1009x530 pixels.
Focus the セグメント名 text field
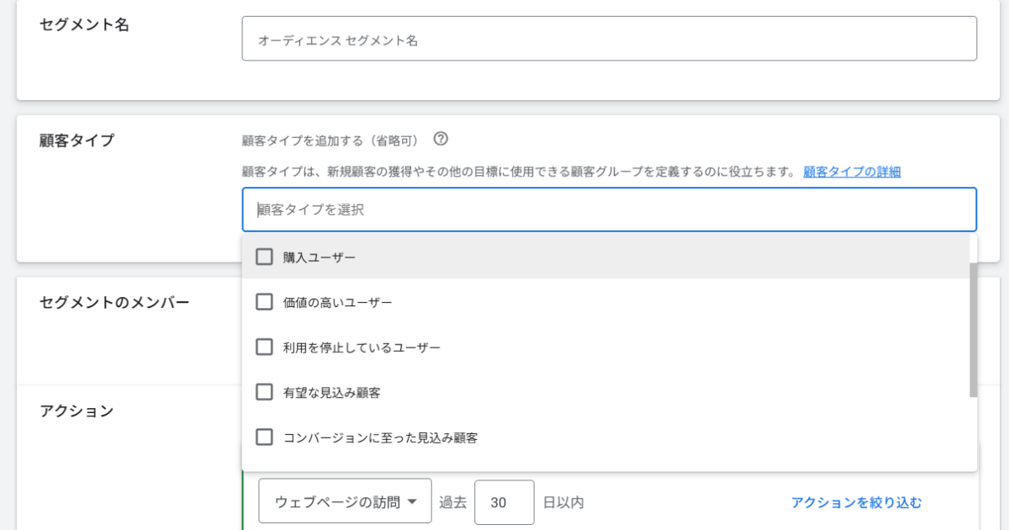pos(609,39)
